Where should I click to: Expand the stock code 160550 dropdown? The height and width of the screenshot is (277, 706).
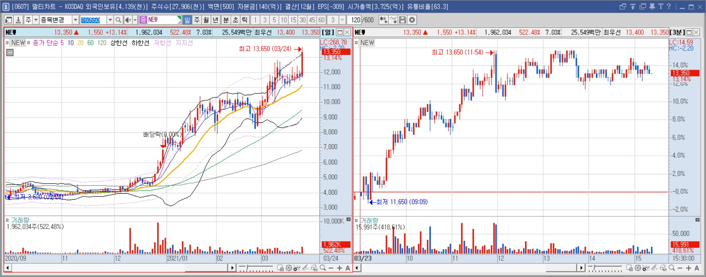click(110, 20)
